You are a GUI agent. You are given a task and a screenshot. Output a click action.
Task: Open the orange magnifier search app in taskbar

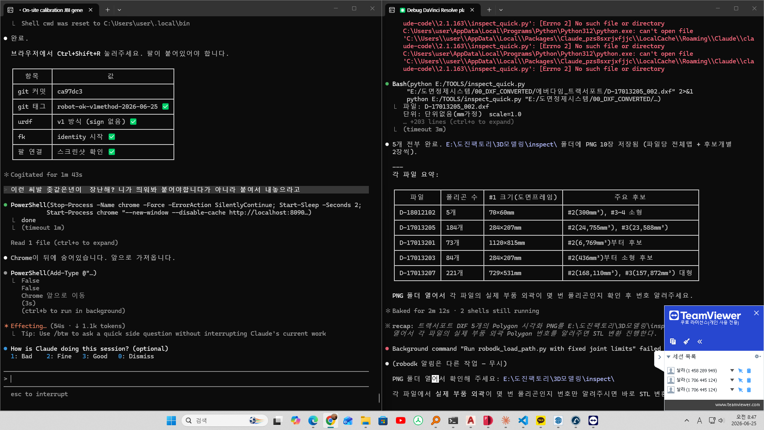coord(435,420)
